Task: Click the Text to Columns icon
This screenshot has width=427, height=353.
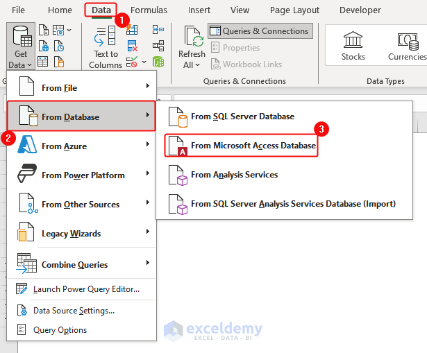Action: pyautogui.click(x=105, y=35)
